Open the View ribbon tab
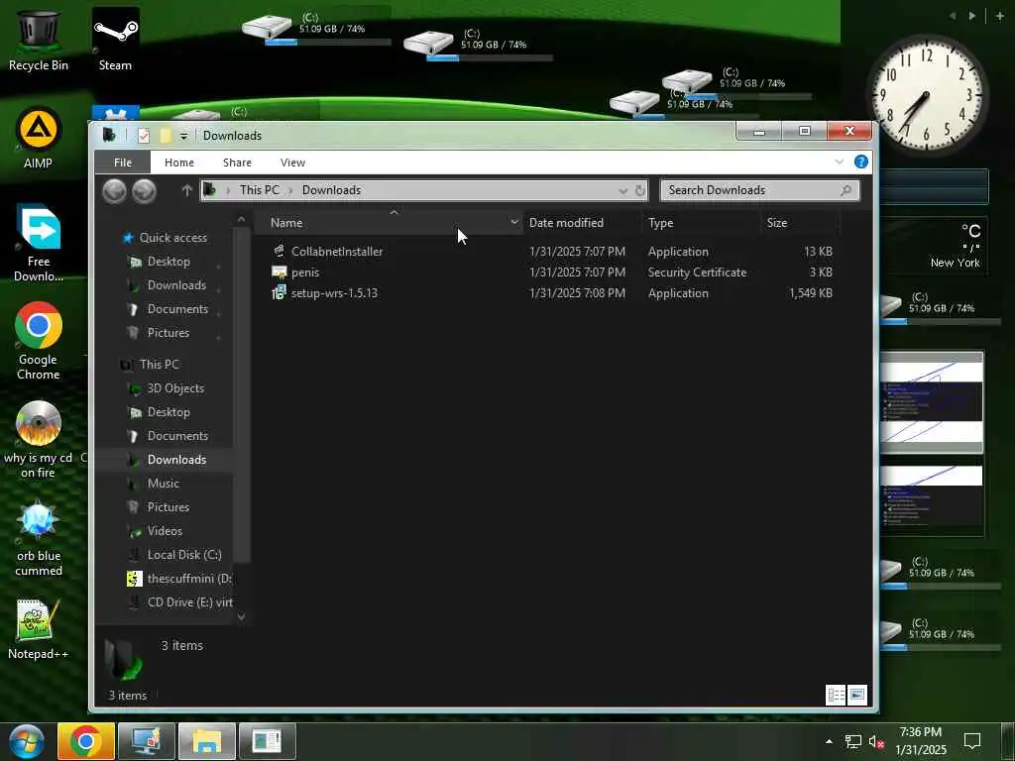The image size is (1015, 761). (292, 163)
